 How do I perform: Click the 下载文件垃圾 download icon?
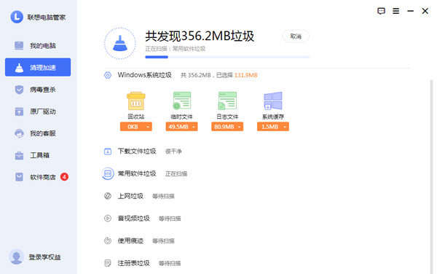(x=108, y=152)
